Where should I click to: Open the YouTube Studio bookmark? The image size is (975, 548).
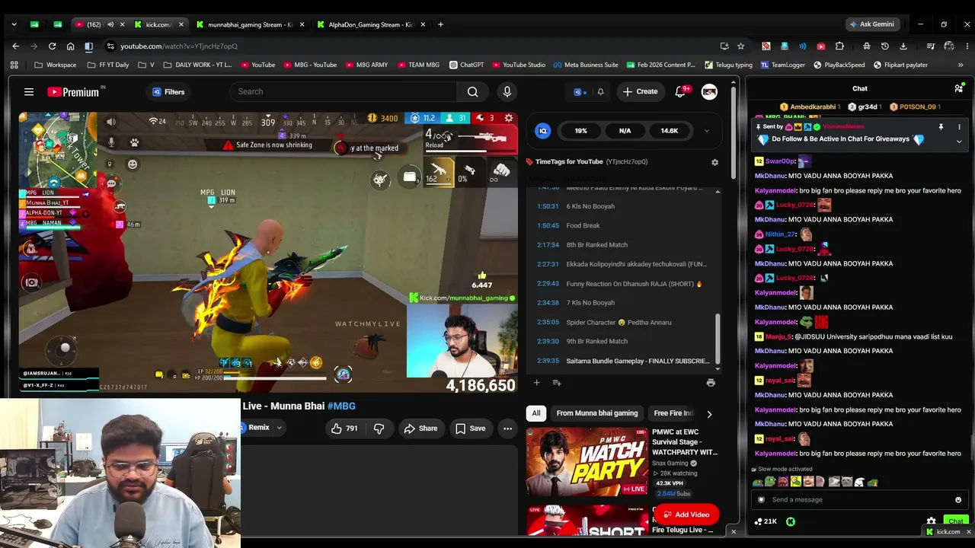coord(519,65)
